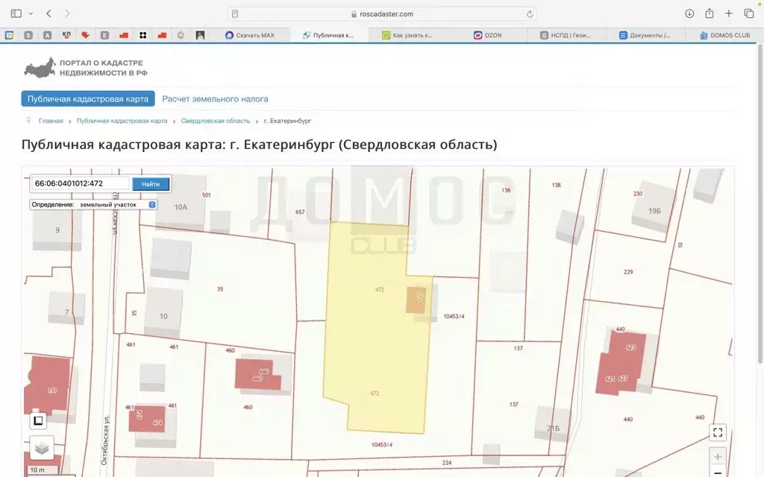
Task: Click the Главная breadcrumb link
Action: 51,121
